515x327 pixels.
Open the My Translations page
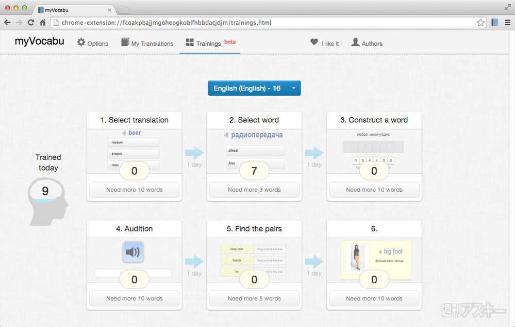click(147, 43)
